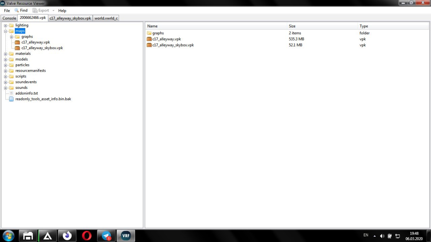
Task: Open the Help menu
Action: pyautogui.click(x=62, y=10)
